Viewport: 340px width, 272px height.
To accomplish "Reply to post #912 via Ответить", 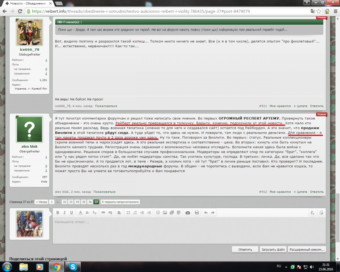I will coord(317,192).
